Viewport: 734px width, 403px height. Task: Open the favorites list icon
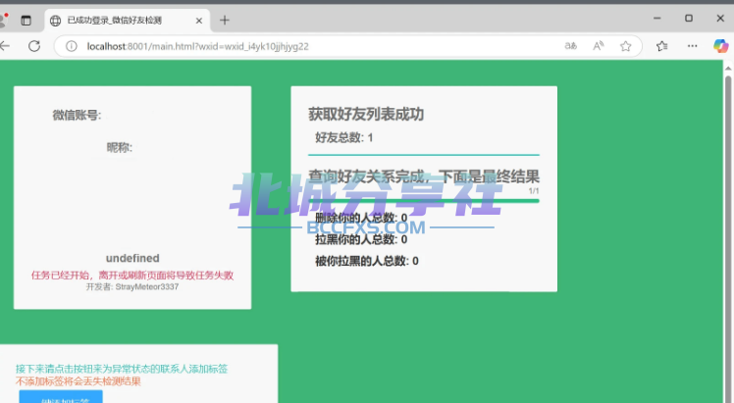662,46
